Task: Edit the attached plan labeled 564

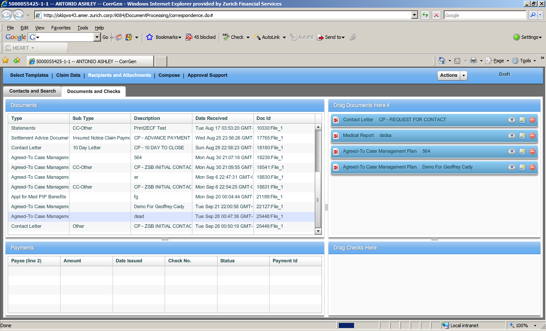Action: click(x=522, y=151)
